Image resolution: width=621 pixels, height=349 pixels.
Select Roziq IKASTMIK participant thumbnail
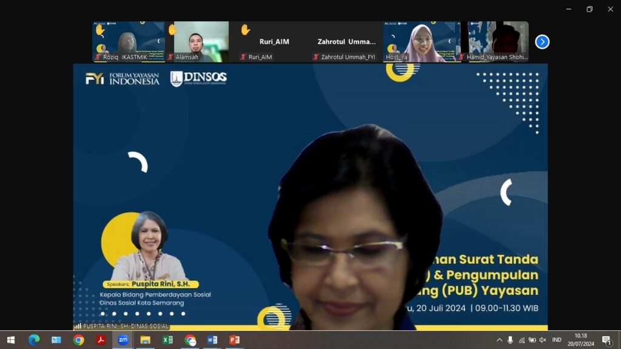pyautogui.click(x=129, y=42)
